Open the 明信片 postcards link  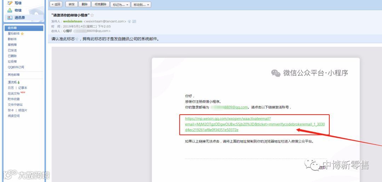(23, 110)
